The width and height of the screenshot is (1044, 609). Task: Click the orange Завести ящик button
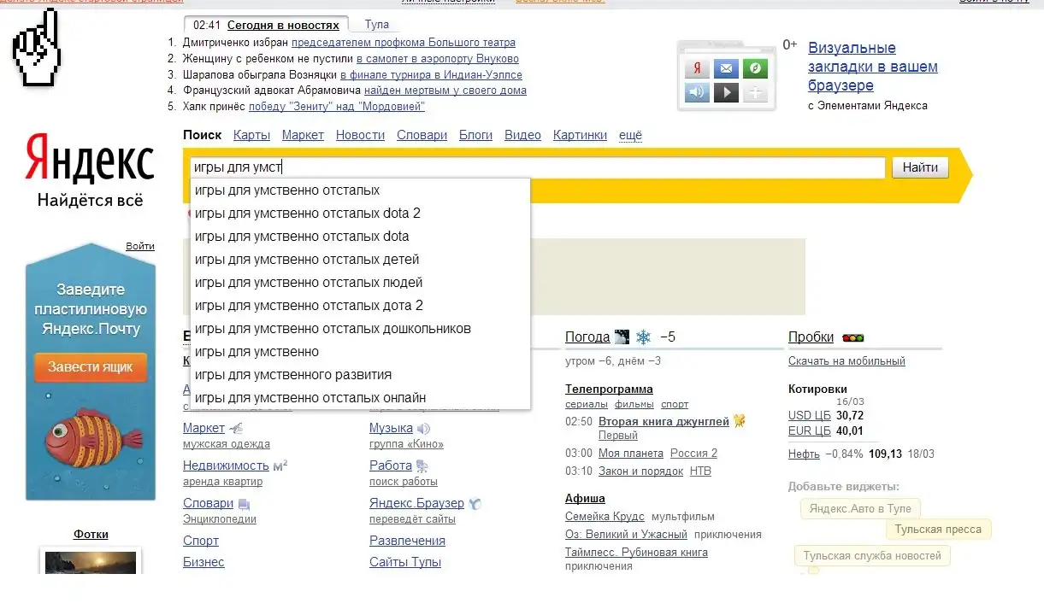(x=91, y=367)
